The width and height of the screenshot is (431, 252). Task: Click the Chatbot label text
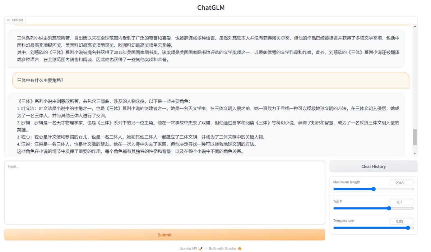pyautogui.click(x=18, y=20)
